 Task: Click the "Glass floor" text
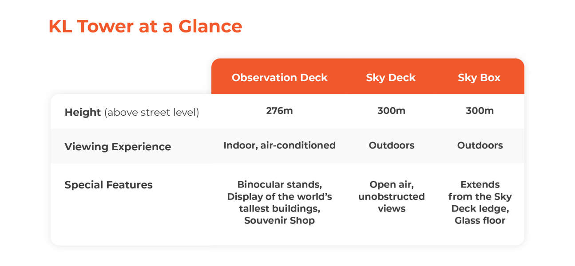click(480, 220)
